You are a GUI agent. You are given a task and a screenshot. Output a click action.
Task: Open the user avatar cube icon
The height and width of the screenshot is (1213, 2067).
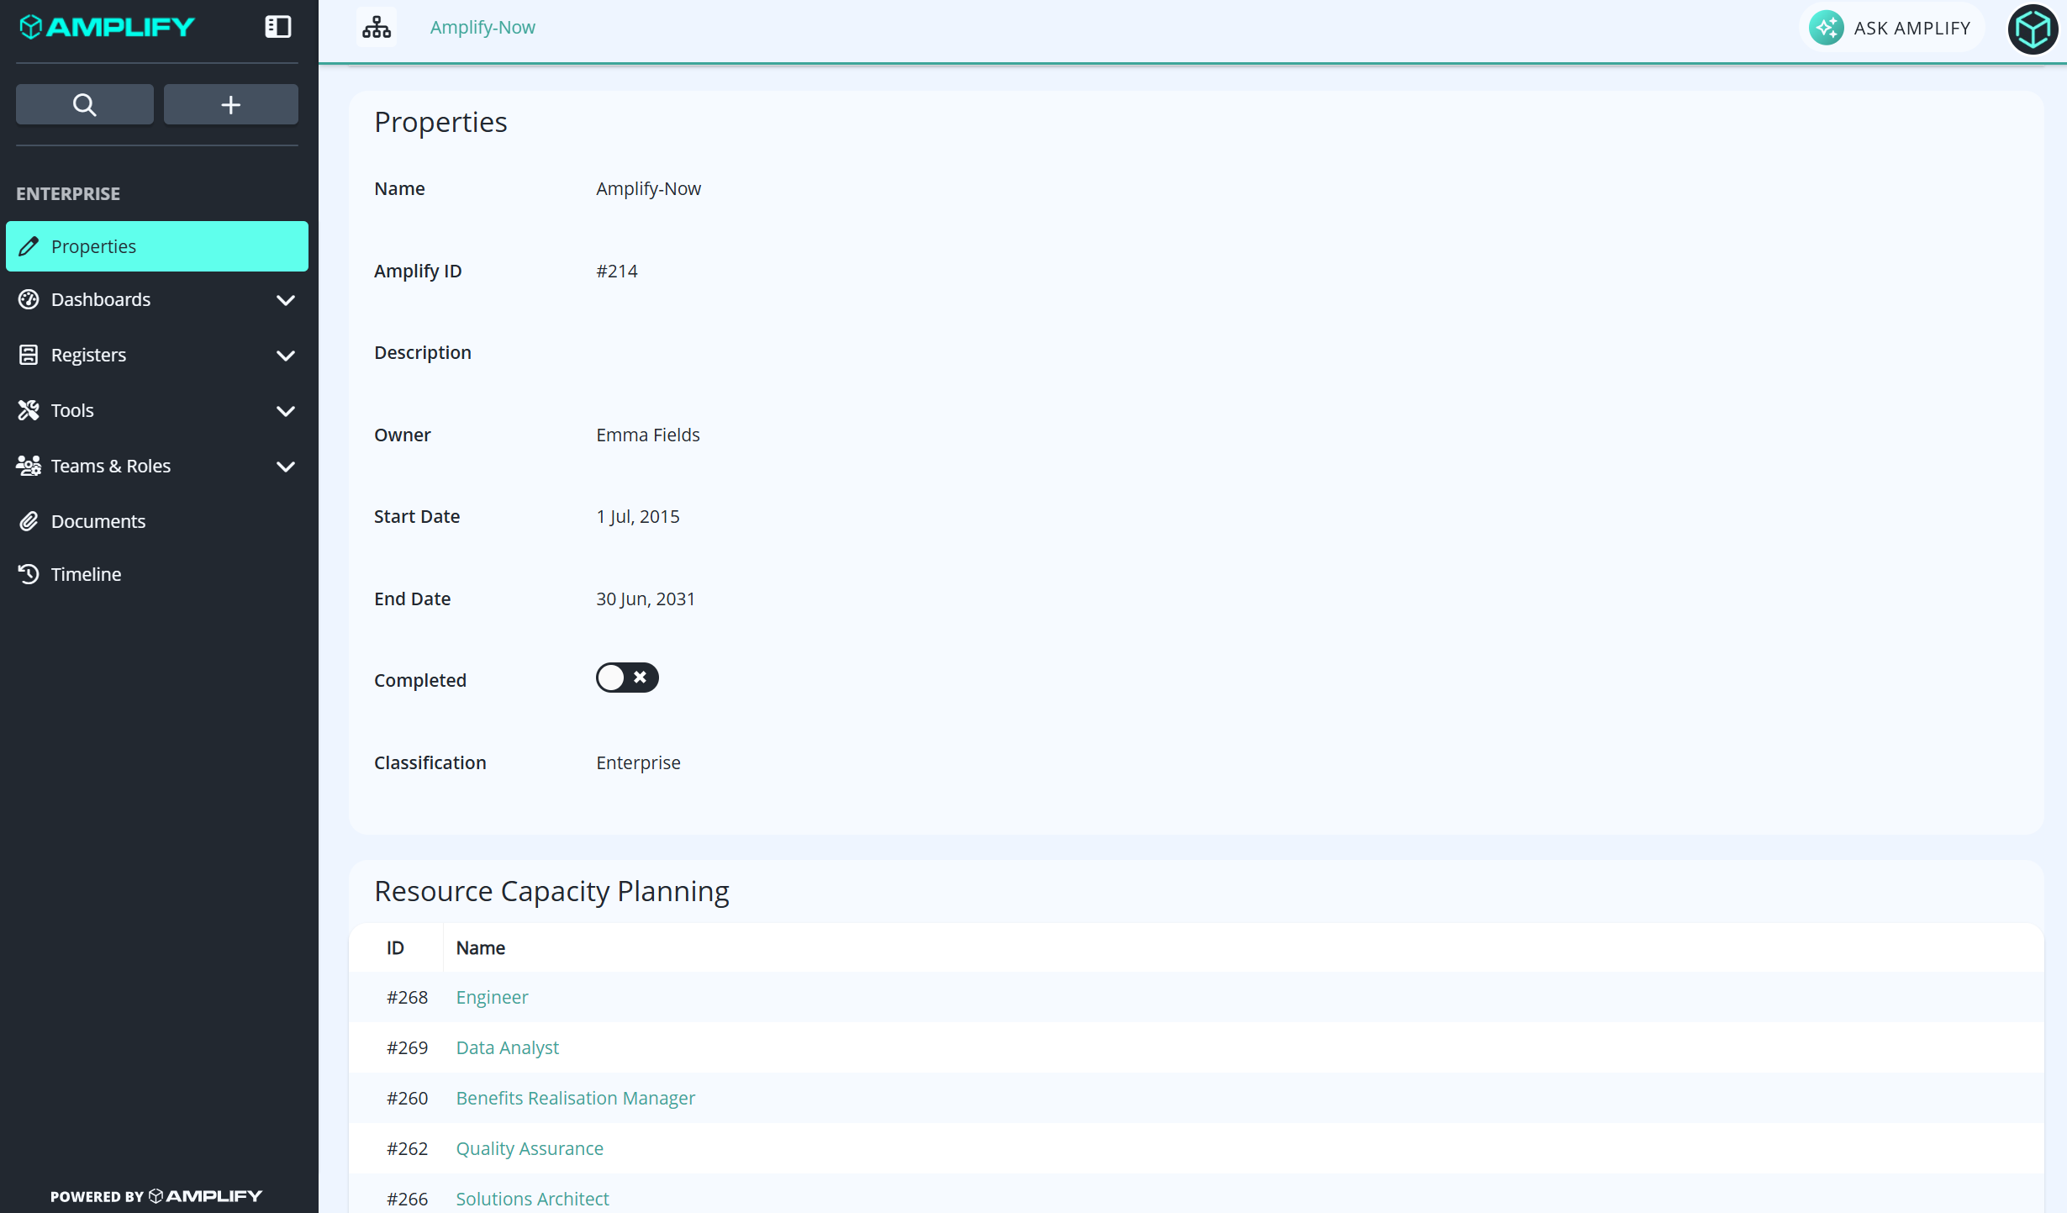(2033, 29)
